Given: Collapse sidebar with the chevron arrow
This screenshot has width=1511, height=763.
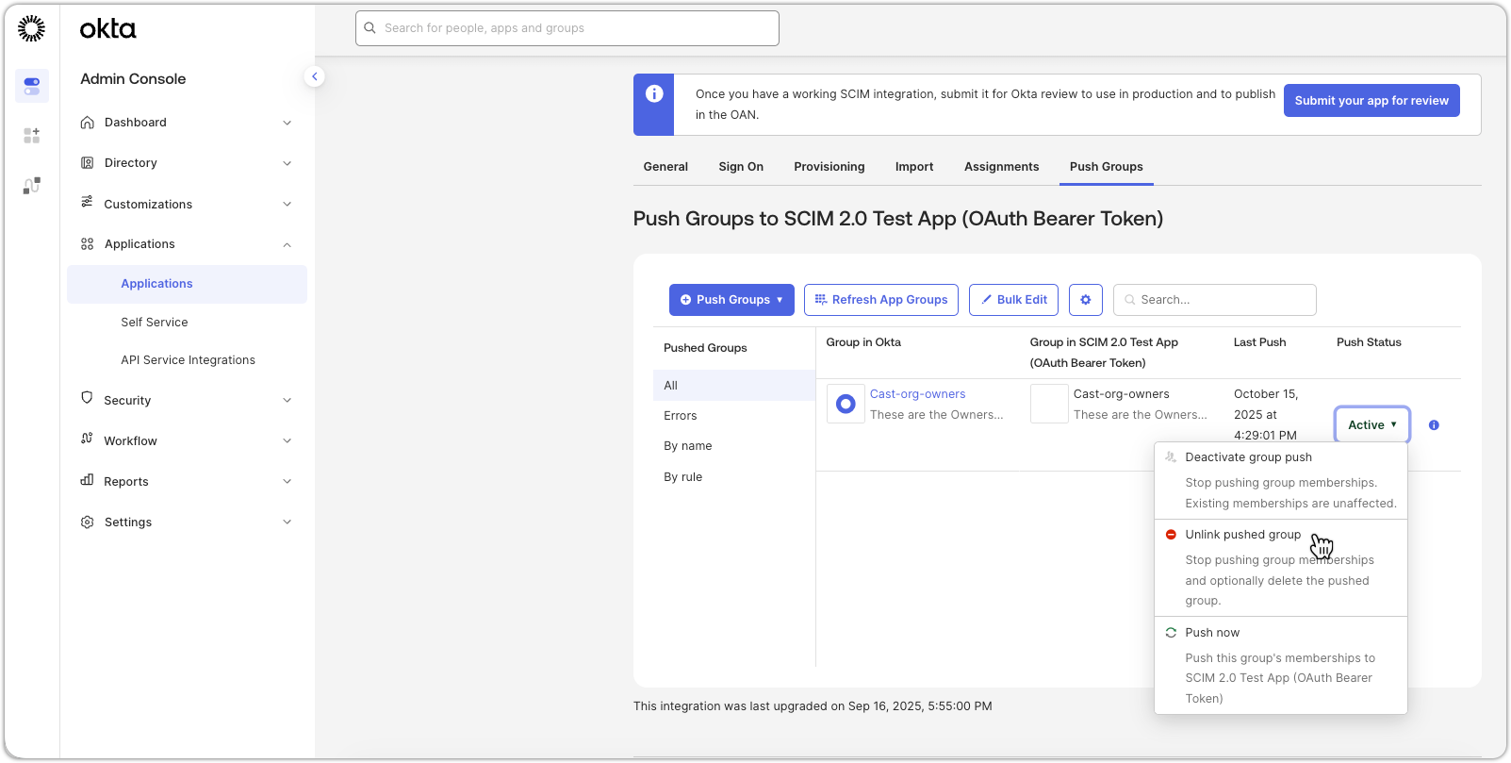Looking at the screenshot, I should [x=315, y=76].
